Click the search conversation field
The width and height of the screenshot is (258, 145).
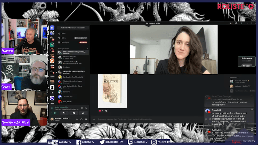pos(73,28)
